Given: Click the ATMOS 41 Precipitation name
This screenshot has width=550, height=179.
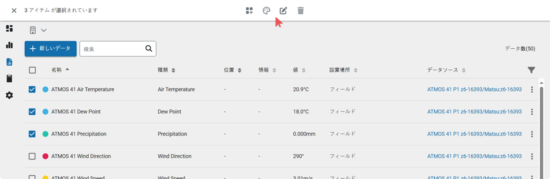Looking at the screenshot, I should 79,134.
